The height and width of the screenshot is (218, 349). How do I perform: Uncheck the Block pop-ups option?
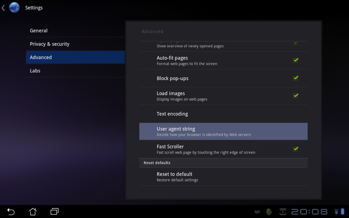pyautogui.click(x=295, y=78)
